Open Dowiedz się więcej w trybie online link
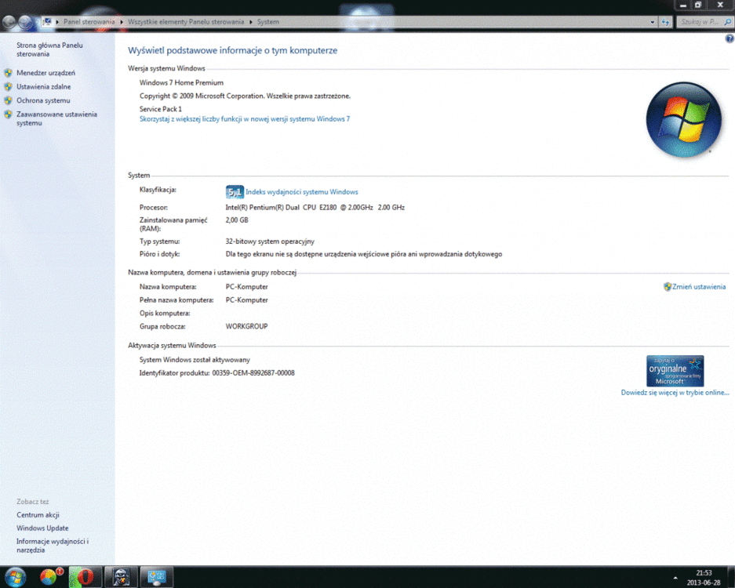This screenshot has width=735, height=588. (x=675, y=393)
